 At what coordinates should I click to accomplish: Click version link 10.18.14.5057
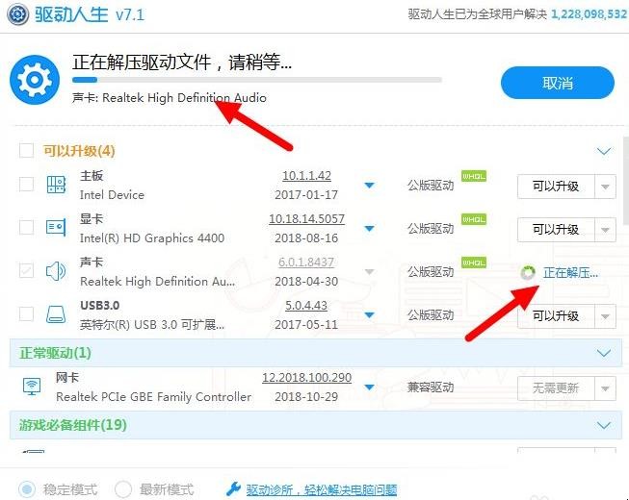306,219
